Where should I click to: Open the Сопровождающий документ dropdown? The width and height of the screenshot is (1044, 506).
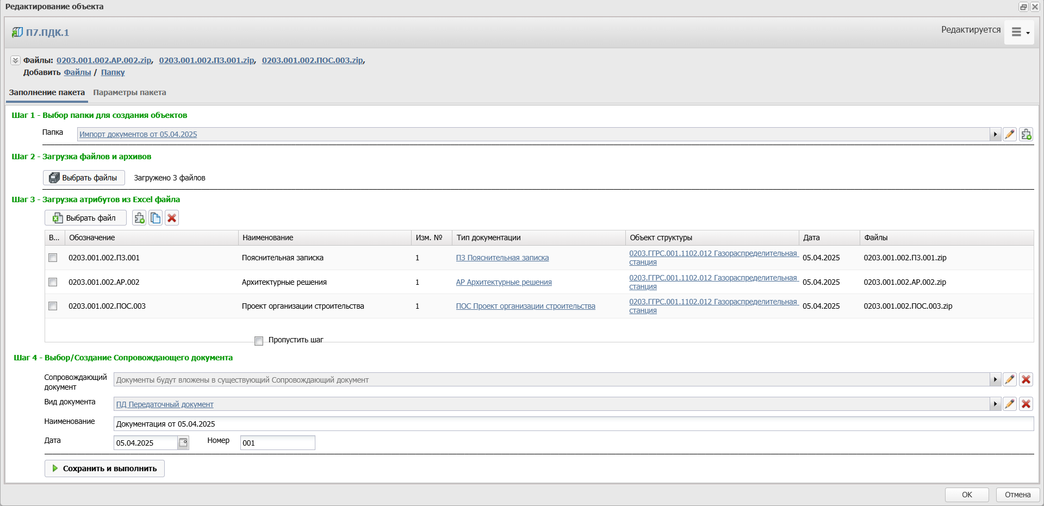tap(995, 379)
